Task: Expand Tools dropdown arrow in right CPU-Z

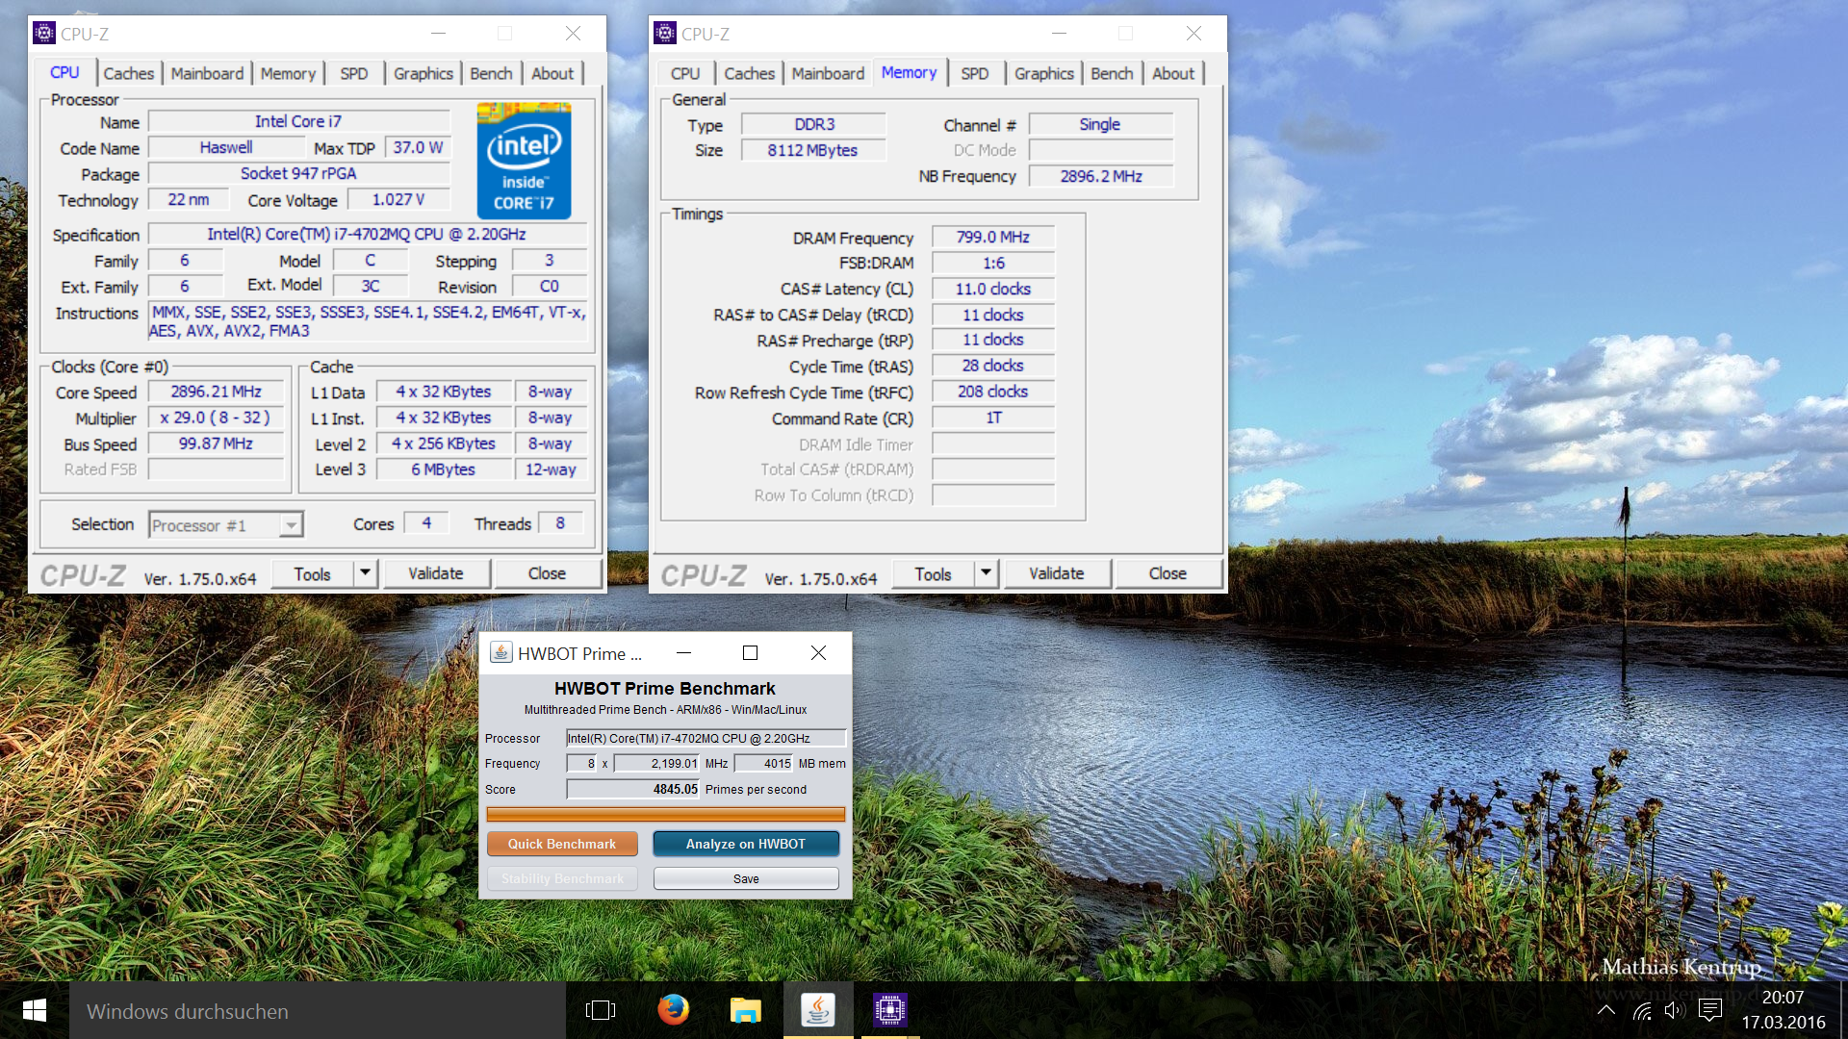Action: coord(986,573)
